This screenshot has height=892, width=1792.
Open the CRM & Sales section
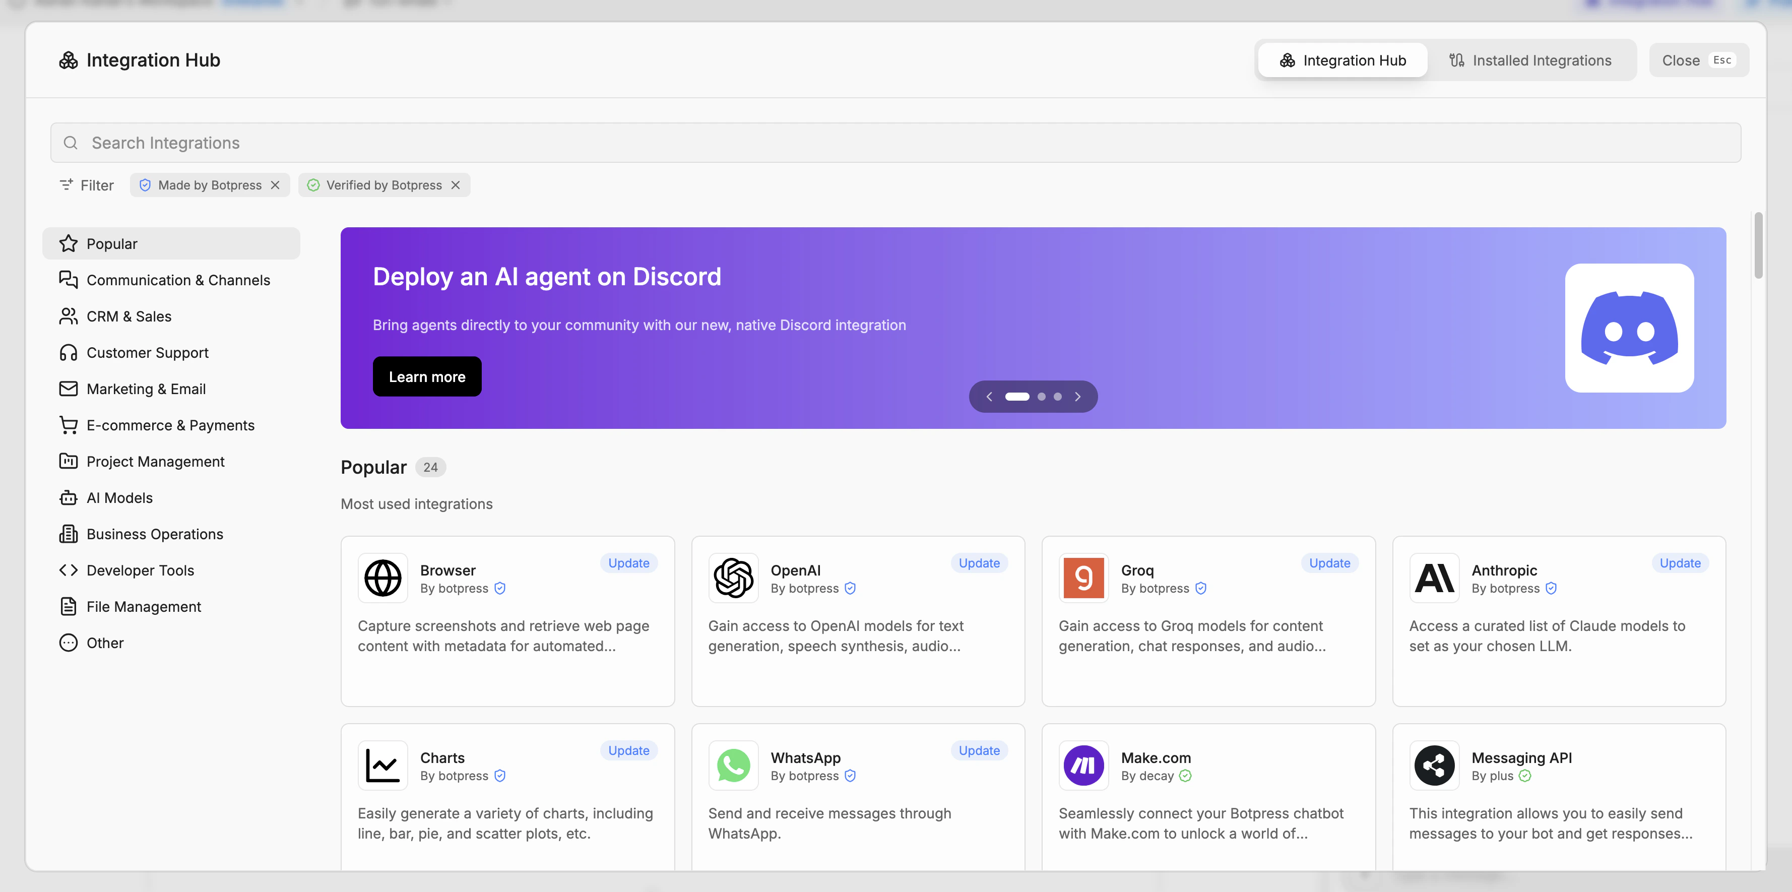129,316
